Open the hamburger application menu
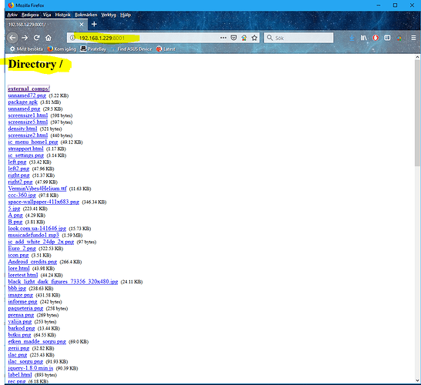The image size is (421, 385). pyautogui.click(x=413, y=38)
